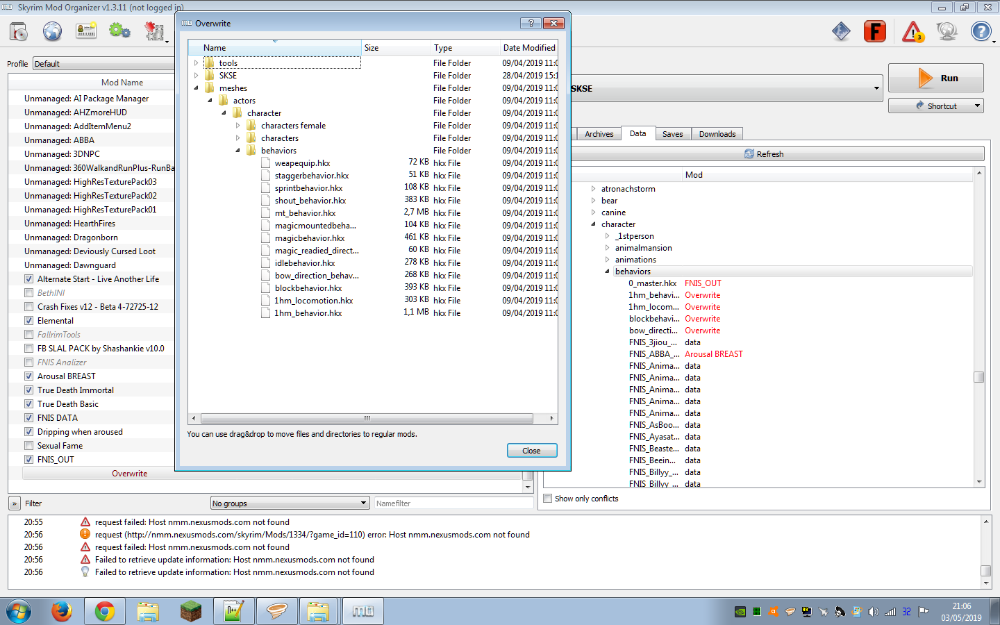
Task: Switch to the Saves tab
Action: coord(672,134)
